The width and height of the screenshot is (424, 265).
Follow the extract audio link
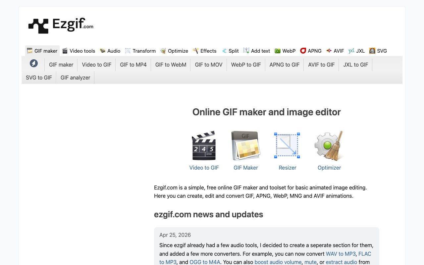(x=342, y=262)
